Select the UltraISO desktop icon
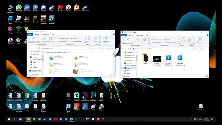Screen dimensions: 222x125 coord(10,41)
